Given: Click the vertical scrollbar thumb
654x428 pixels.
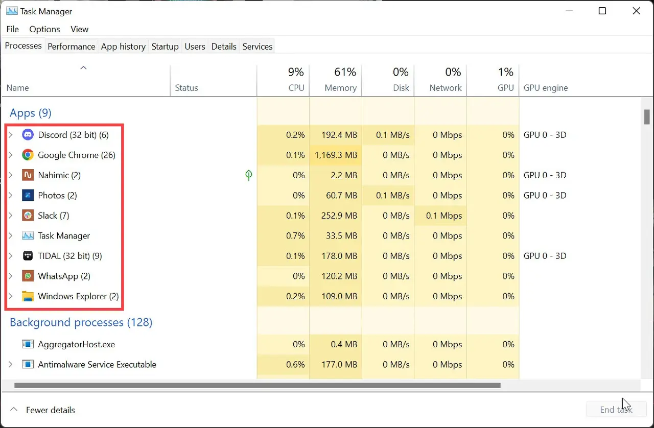Looking at the screenshot, I should pyautogui.click(x=647, y=116).
